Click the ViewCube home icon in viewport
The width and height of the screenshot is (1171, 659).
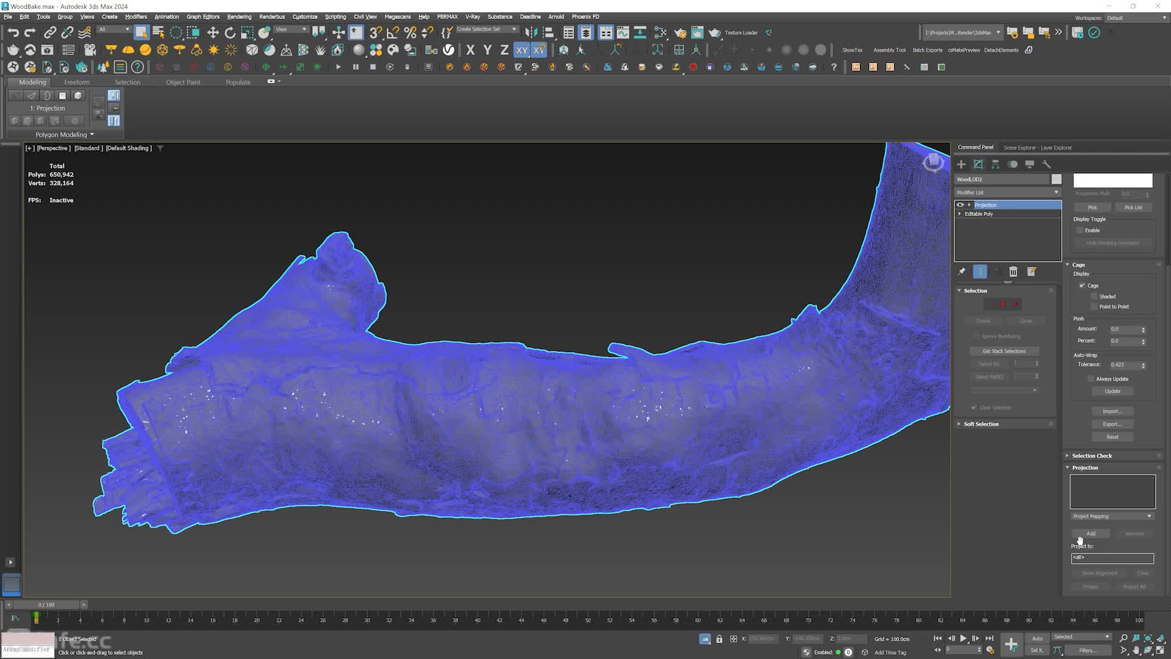click(x=933, y=161)
